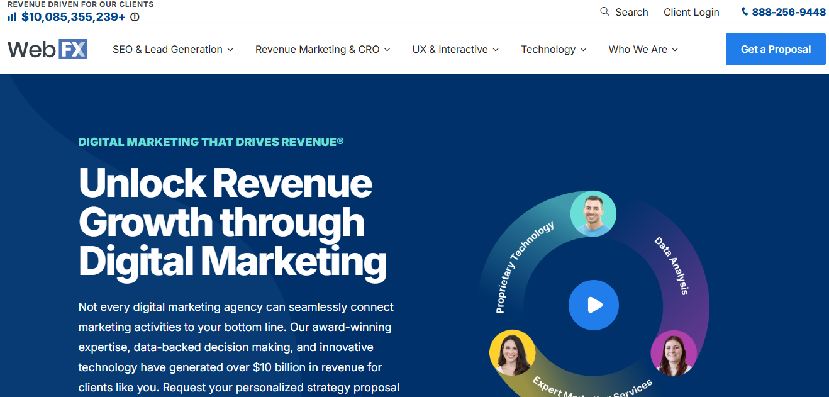Click the WebFX logo
The height and width of the screenshot is (397, 829).
click(x=47, y=49)
